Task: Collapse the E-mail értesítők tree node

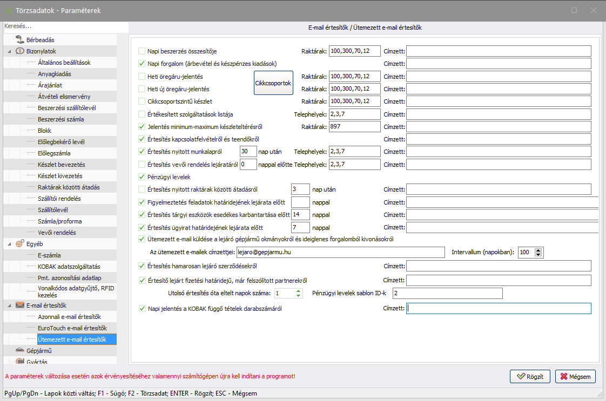Action: click(x=9, y=305)
